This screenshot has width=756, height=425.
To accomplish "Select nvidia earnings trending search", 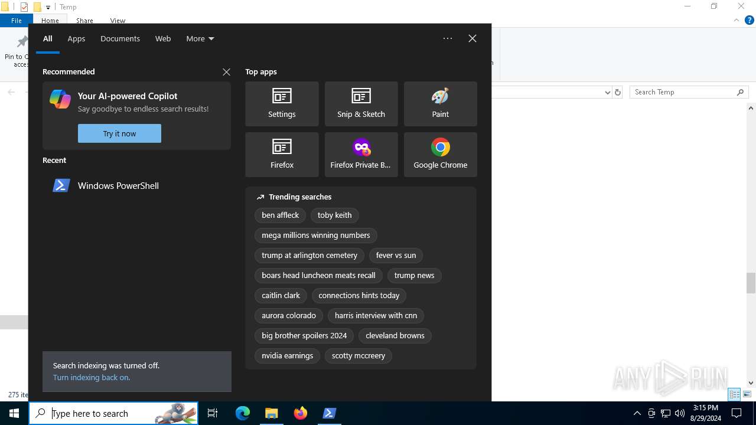I will pos(287,356).
